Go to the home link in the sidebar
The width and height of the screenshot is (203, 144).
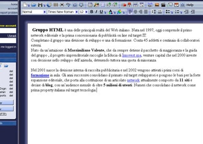(x=14, y=4)
